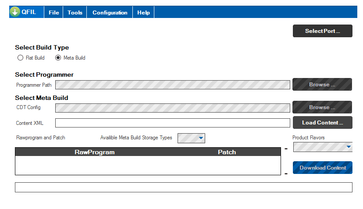363x209 pixels.
Task: Open the File menu
Action: coord(54,13)
